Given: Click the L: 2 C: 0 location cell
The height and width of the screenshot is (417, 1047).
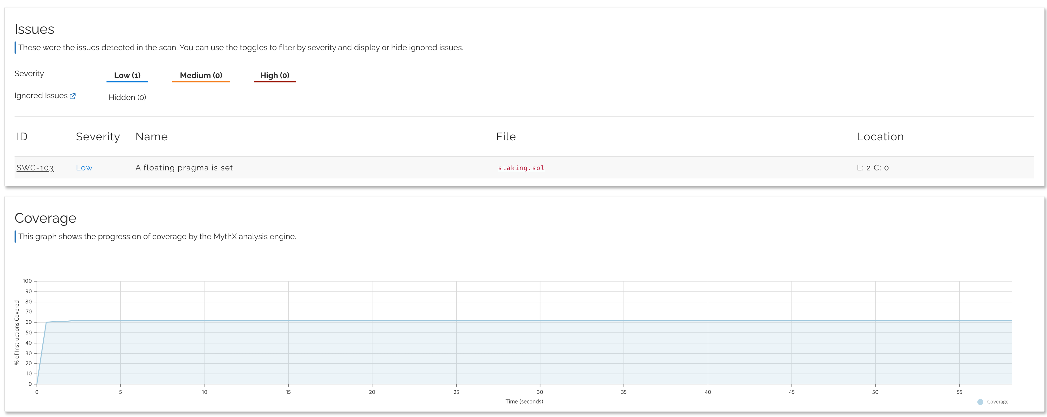Looking at the screenshot, I should tap(873, 168).
